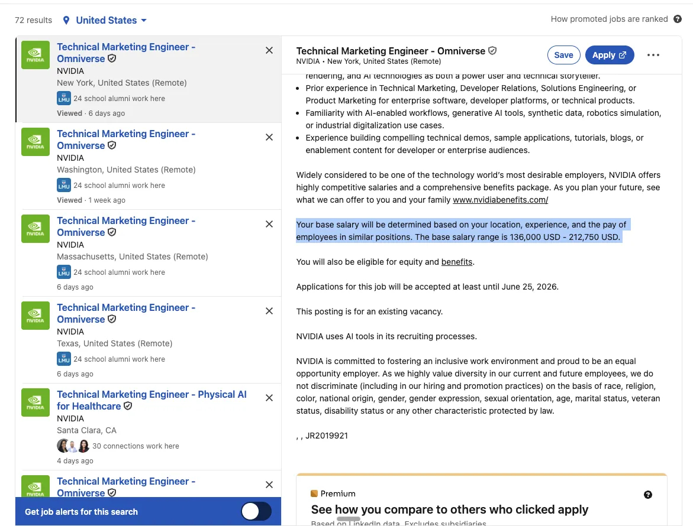Screen dimensions: 693x526
Task: Save the Omniverse job
Action: pos(563,55)
